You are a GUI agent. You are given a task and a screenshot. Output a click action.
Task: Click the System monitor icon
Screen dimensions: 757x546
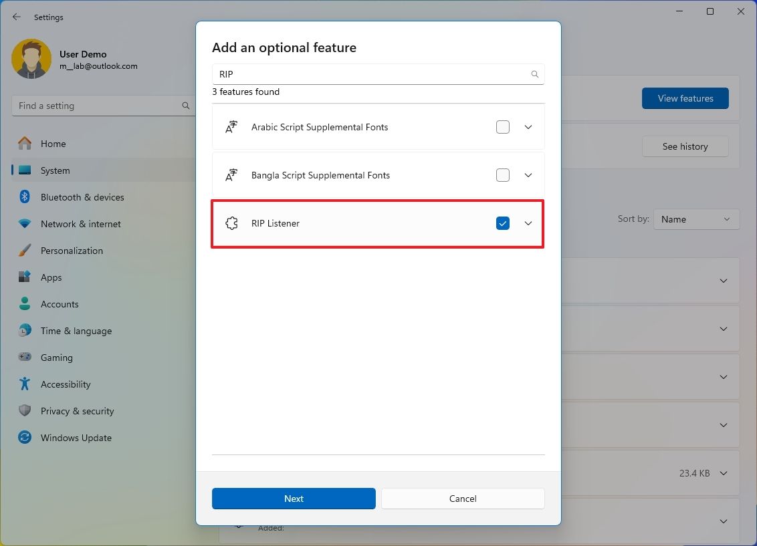(25, 170)
